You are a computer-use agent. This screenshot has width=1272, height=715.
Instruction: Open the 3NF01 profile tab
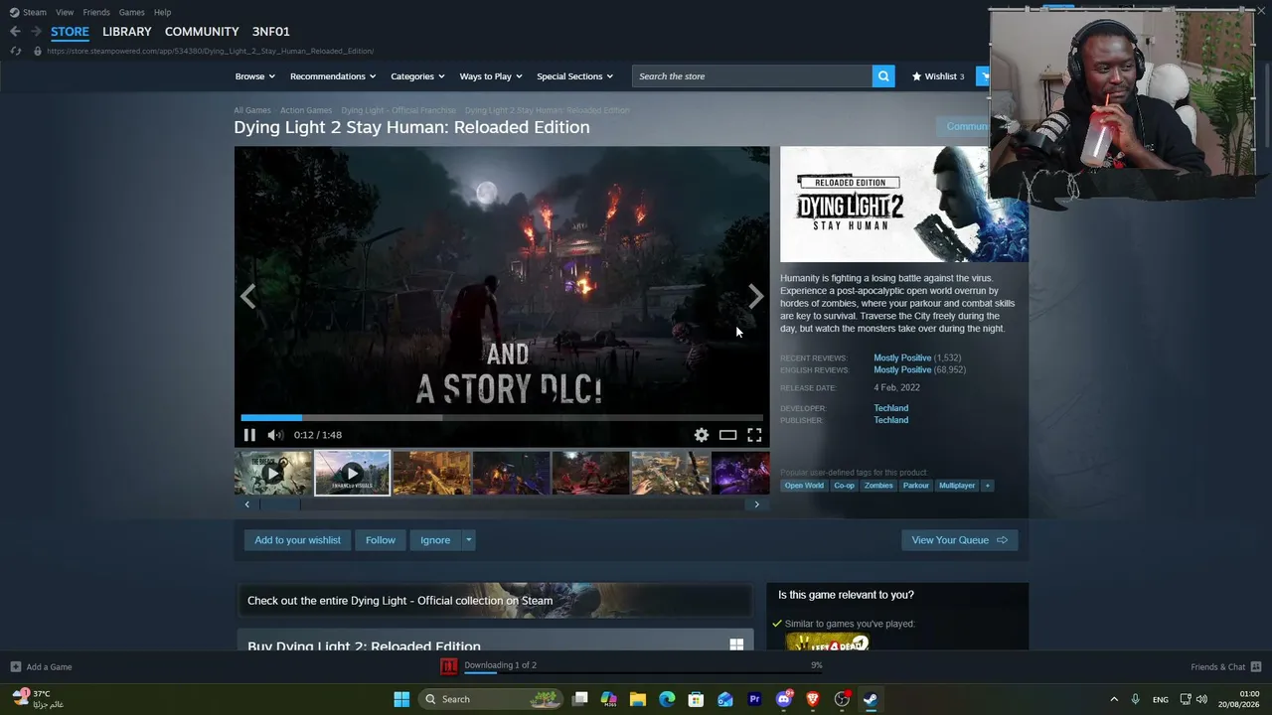pos(271,32)
